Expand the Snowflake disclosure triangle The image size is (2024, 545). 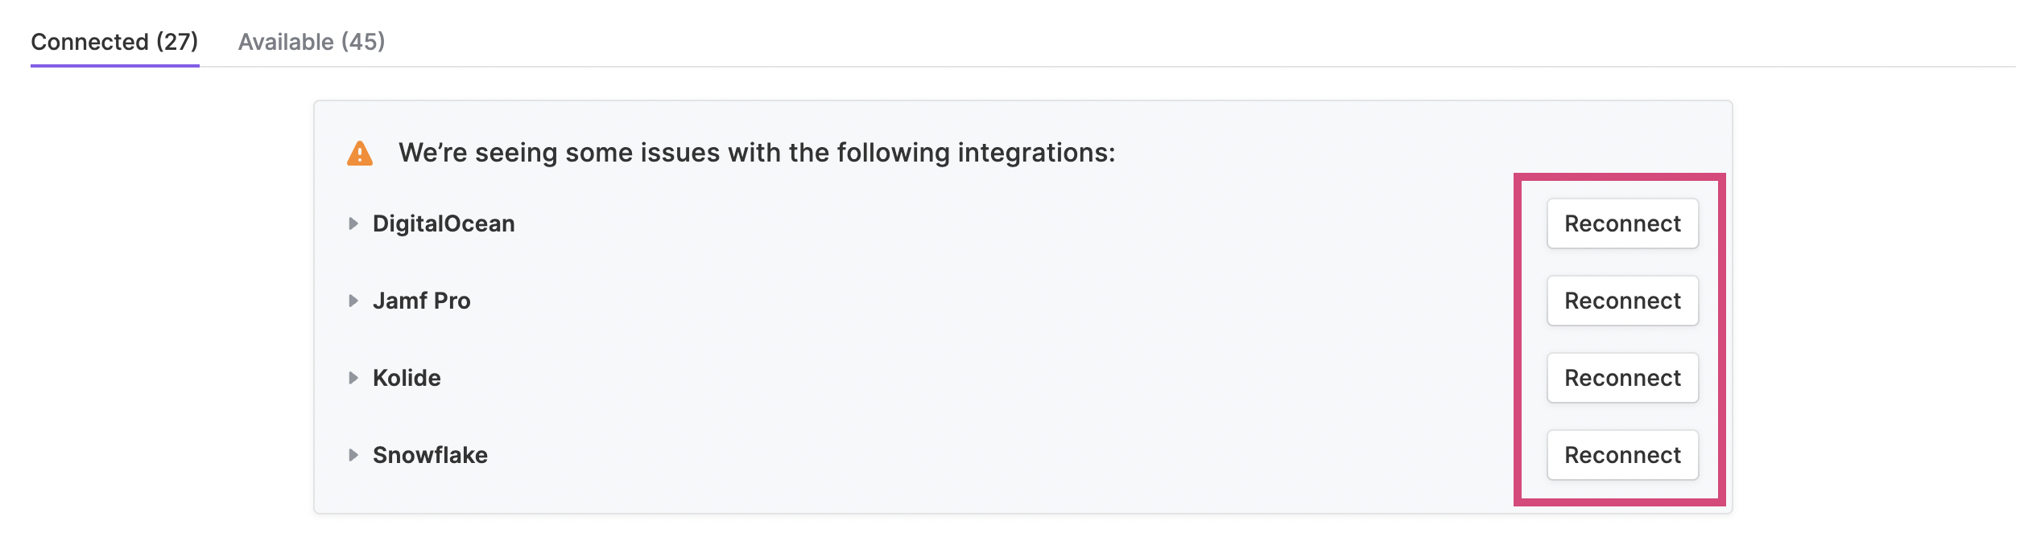(353, 455)
